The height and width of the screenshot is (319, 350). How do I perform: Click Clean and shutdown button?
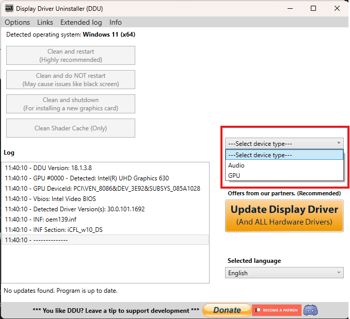pyautogui.click(x=71, y=104)
